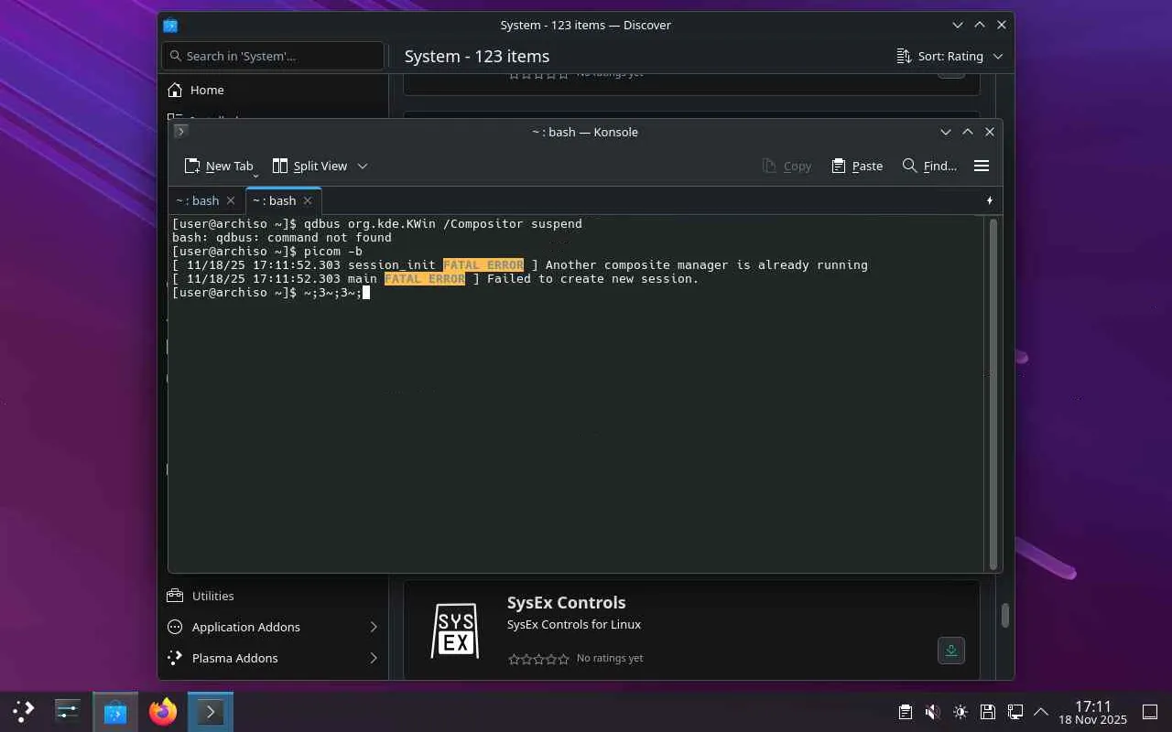The image size is (1172, 732).
Task: Switch to Discover from the taskbar
Action: [115, 711]
